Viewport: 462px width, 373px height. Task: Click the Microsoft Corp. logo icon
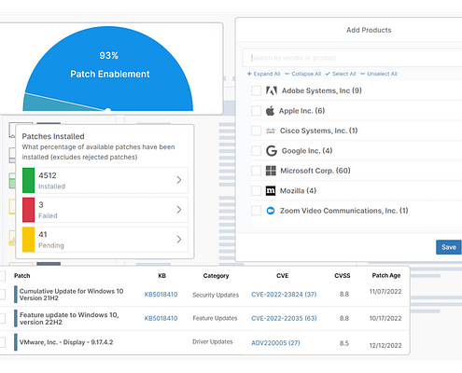[271, 171]
